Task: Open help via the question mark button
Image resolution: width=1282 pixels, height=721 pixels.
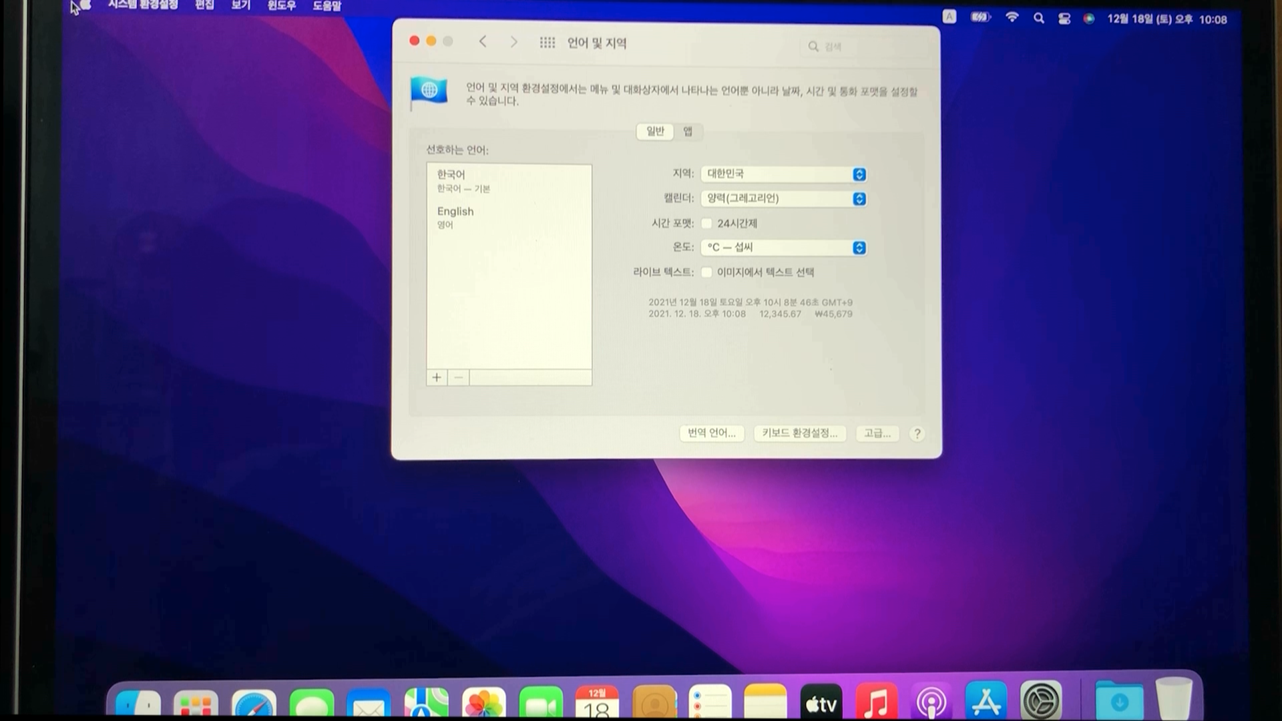Action: [x=917, y=434]
